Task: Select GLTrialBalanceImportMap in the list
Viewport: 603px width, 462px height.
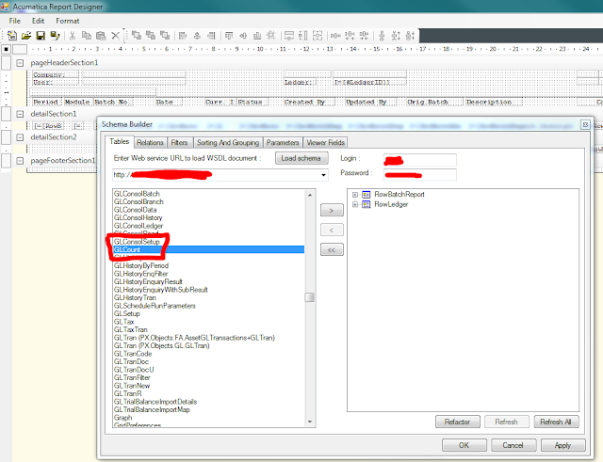Action: [152, 409]
